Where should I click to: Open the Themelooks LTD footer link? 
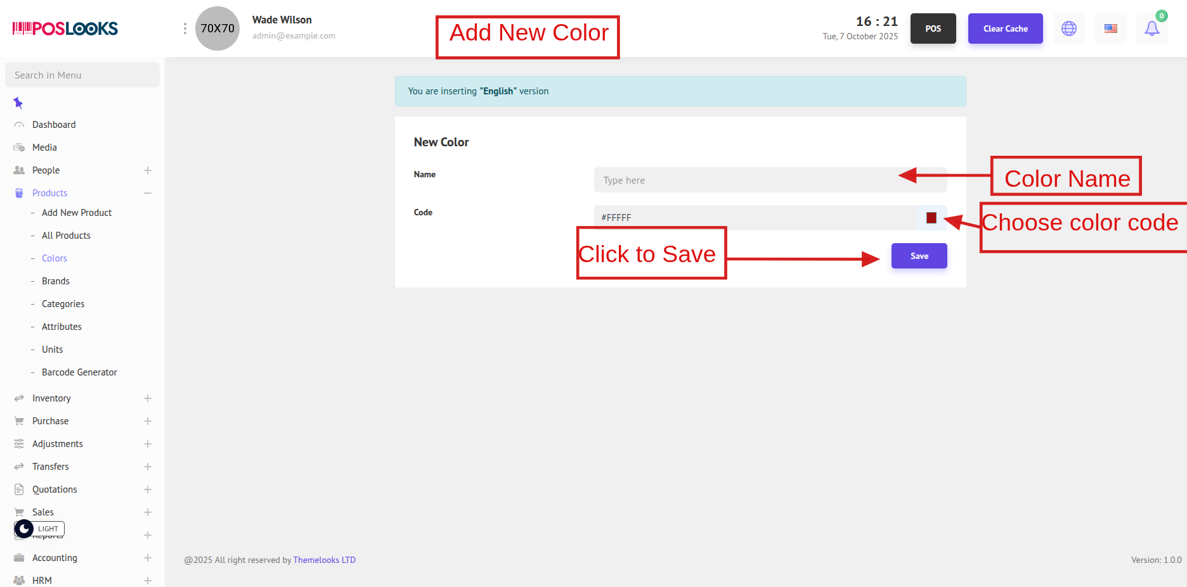324,560
